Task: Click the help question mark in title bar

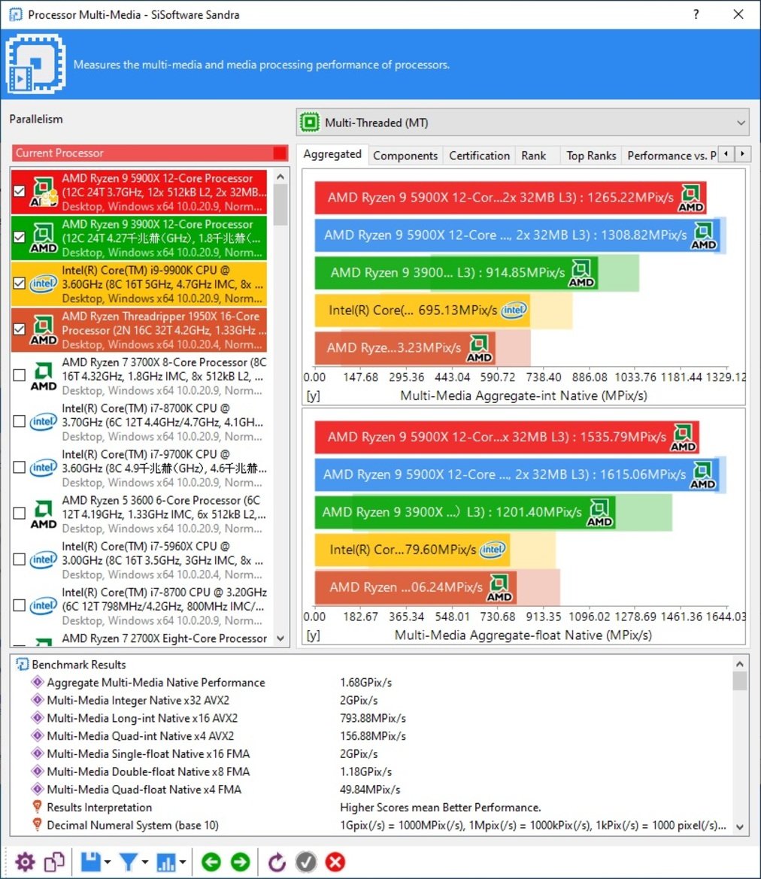Action: click(696, 14)
